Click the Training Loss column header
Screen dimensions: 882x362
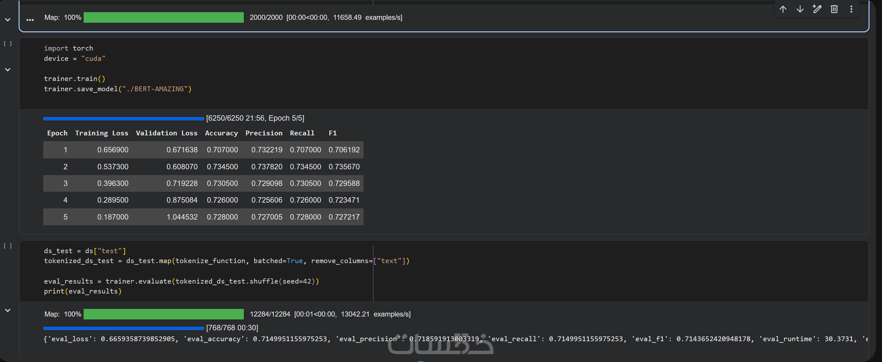pos(102,133)
